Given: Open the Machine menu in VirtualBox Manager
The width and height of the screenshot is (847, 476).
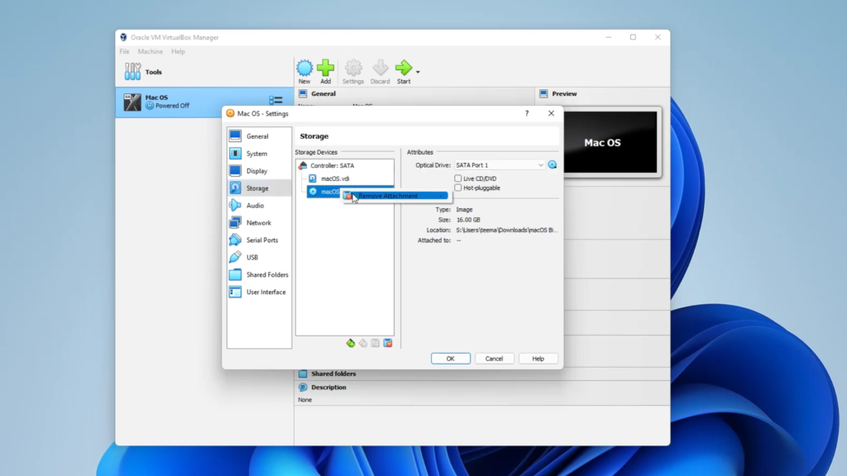Looking at the screenshot, I should point(151,52).
